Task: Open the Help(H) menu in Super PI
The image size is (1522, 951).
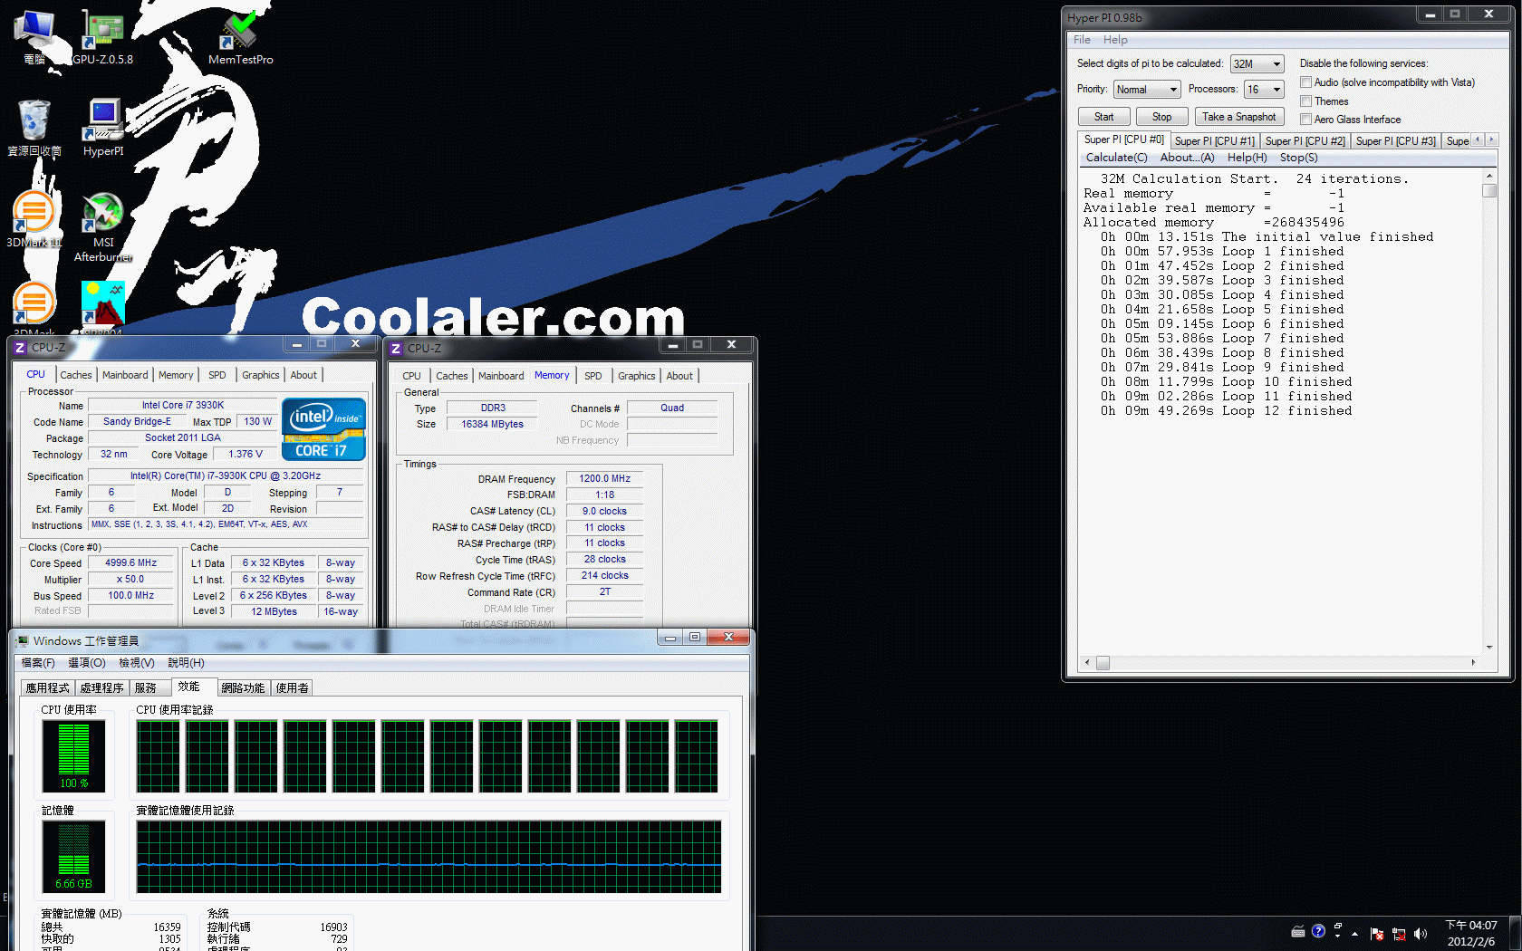Action: [x=1247, y=158]
